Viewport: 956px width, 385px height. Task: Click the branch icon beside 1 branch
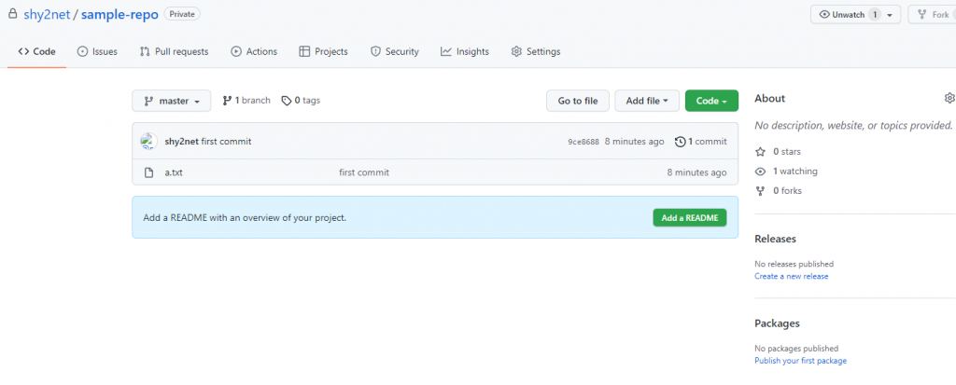coord(228,101)
